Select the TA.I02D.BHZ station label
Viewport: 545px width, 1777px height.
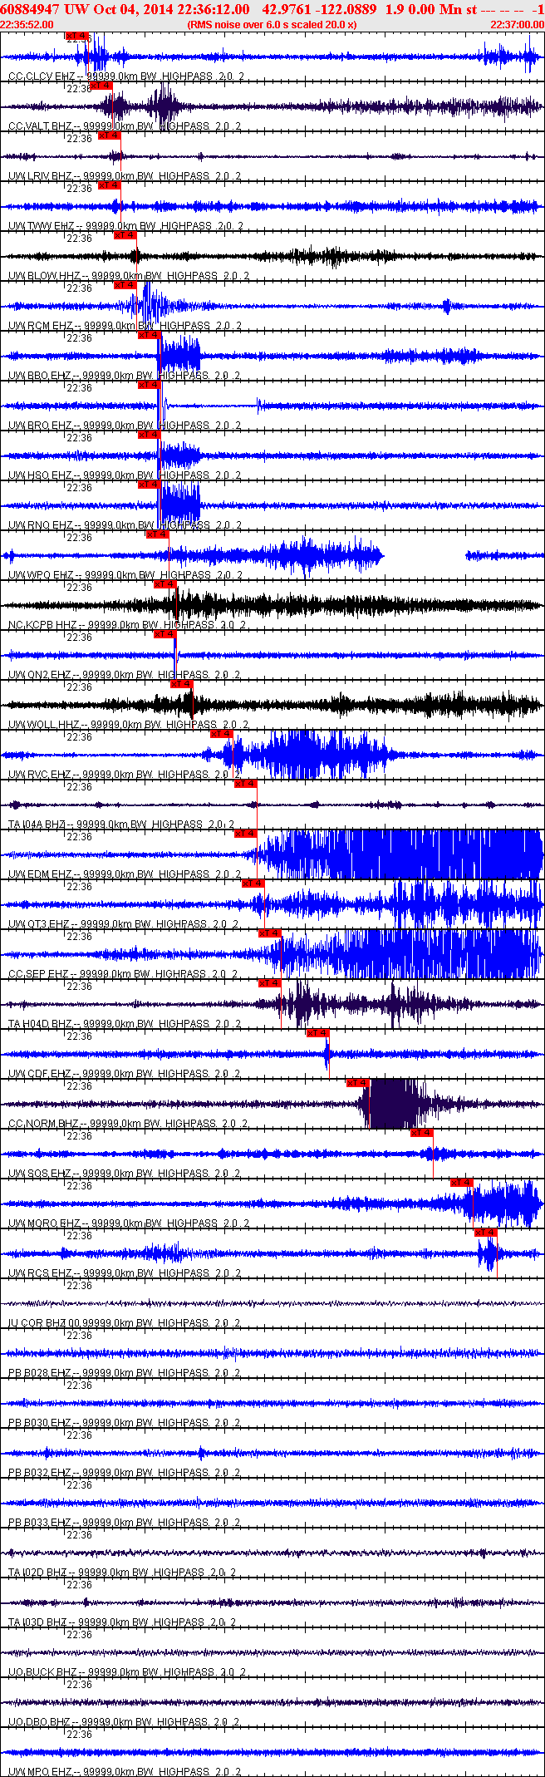(123, 1573)
